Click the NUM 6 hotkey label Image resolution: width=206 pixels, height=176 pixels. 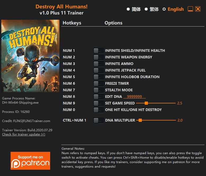[x=69, y=83]
